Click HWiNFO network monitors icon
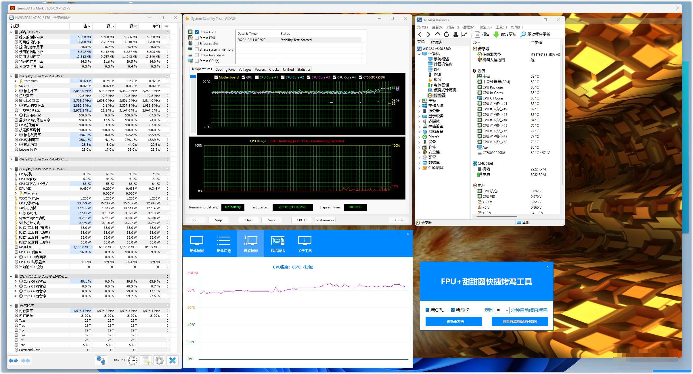693x374 pixels. coord(101,360)
